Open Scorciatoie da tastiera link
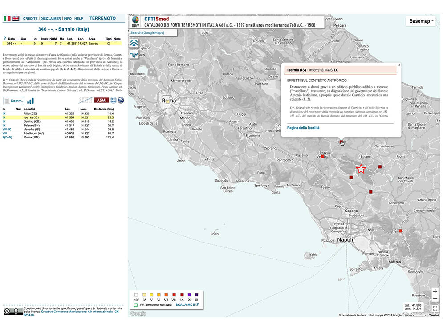 click(352, 315)
